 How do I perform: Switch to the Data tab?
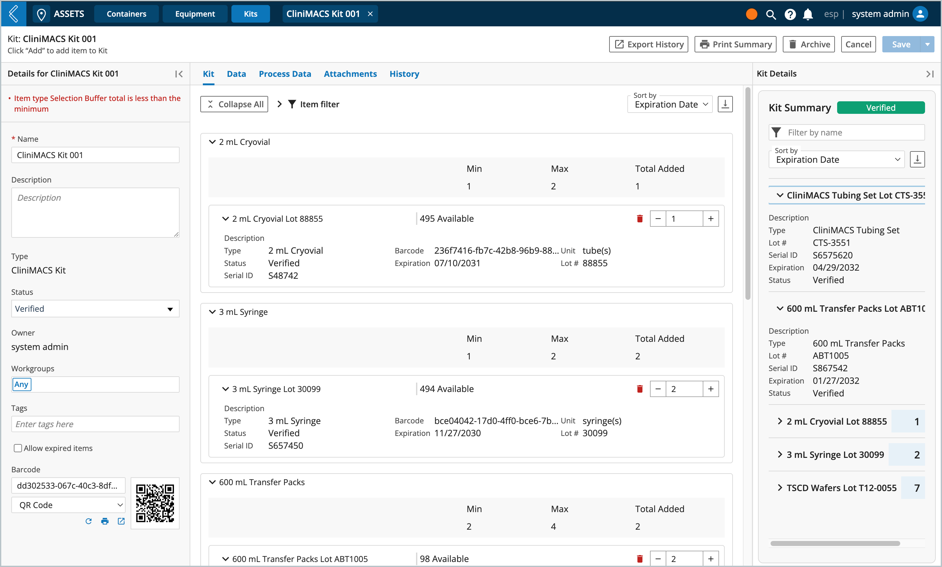(x=236, y=74)
